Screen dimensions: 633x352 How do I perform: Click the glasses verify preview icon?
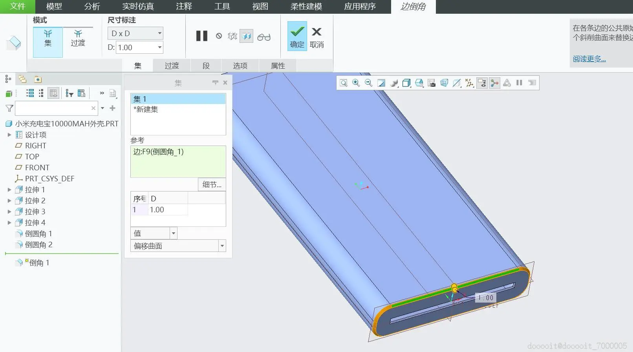(x=263, y=37)
